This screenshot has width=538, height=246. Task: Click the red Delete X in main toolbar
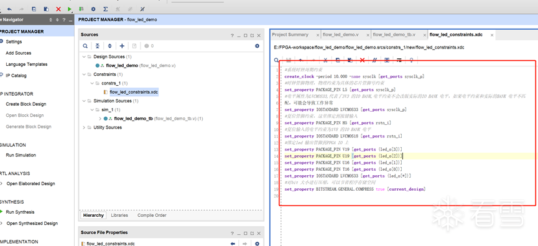[58, 9]
